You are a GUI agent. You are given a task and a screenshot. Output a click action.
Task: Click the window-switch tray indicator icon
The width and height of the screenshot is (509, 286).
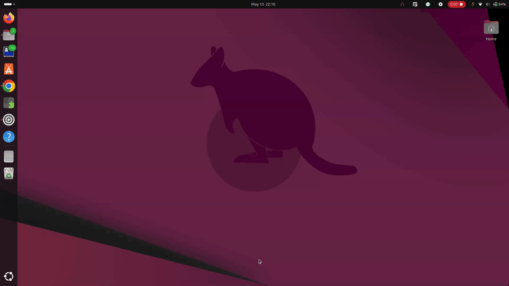click(x=415, y=4)
